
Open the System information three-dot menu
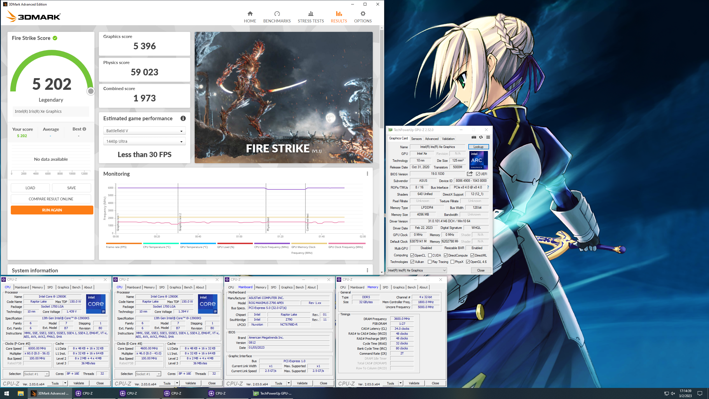[x=367, y=270]
